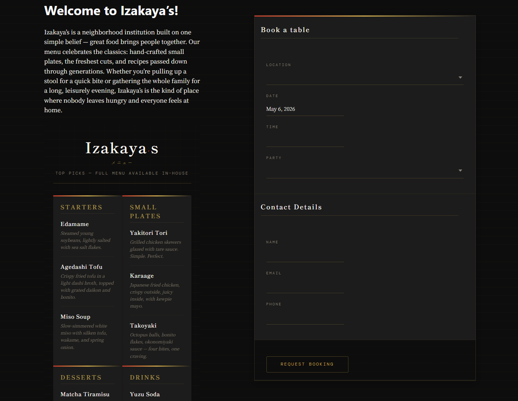Screen dimensions: 518x401
Task: Click the NAME field label
Action: [x=272, y=242]
